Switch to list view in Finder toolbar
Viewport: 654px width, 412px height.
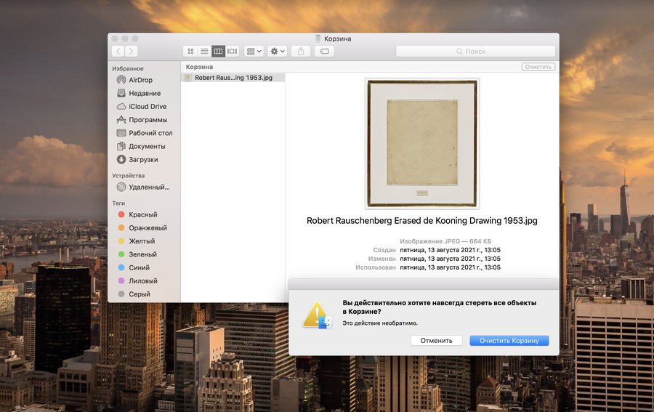(204, 52)
